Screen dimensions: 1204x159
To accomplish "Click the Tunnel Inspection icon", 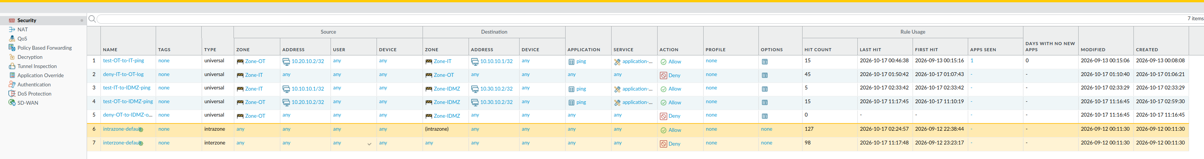I will 12,66.
